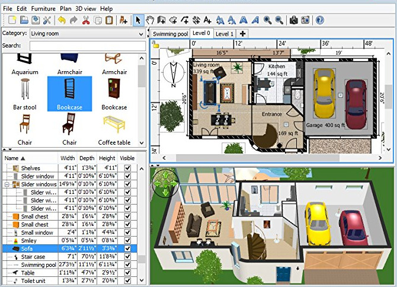Hide the Sofa via its checkbox
The height and width of the screenshot is (287, 397).
127,248
